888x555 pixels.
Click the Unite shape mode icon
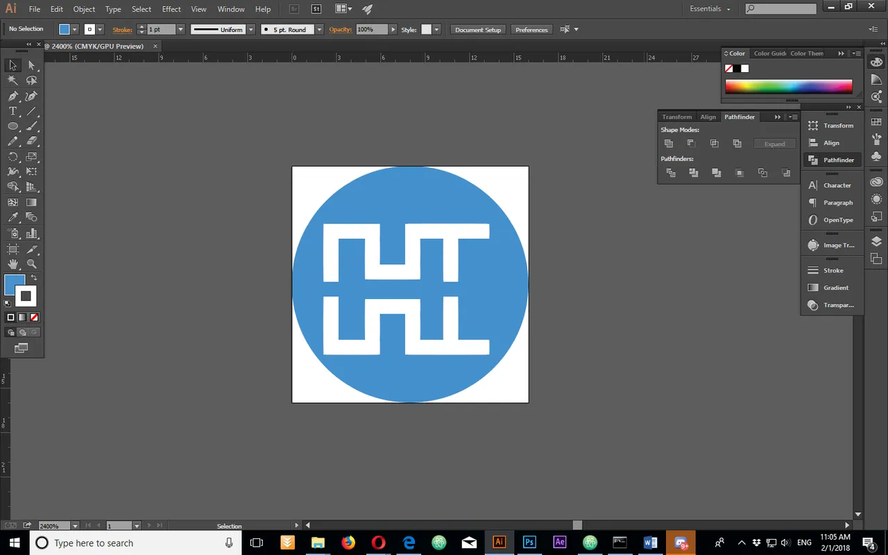pyautogui.click(x=669, y=144)
